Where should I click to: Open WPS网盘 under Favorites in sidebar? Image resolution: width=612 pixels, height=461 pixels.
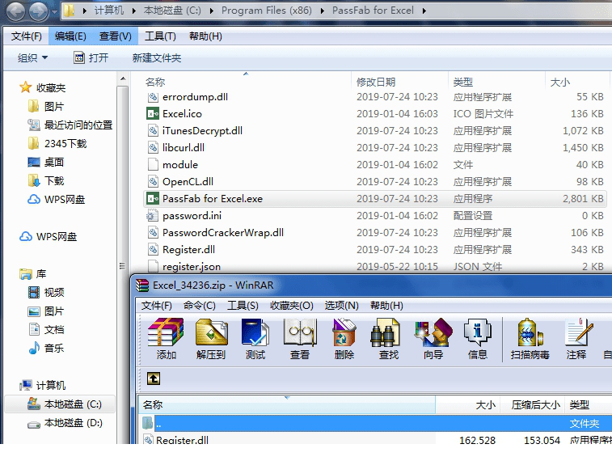click(x=56, y=200)
